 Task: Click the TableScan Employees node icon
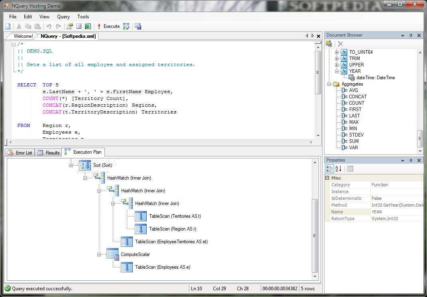[127, 267]
